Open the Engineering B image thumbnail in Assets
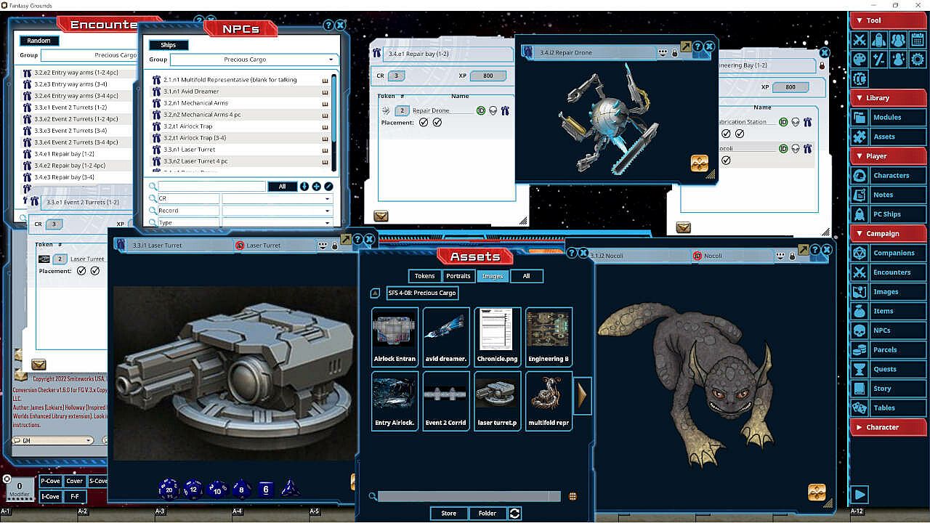 coord(549,336)
